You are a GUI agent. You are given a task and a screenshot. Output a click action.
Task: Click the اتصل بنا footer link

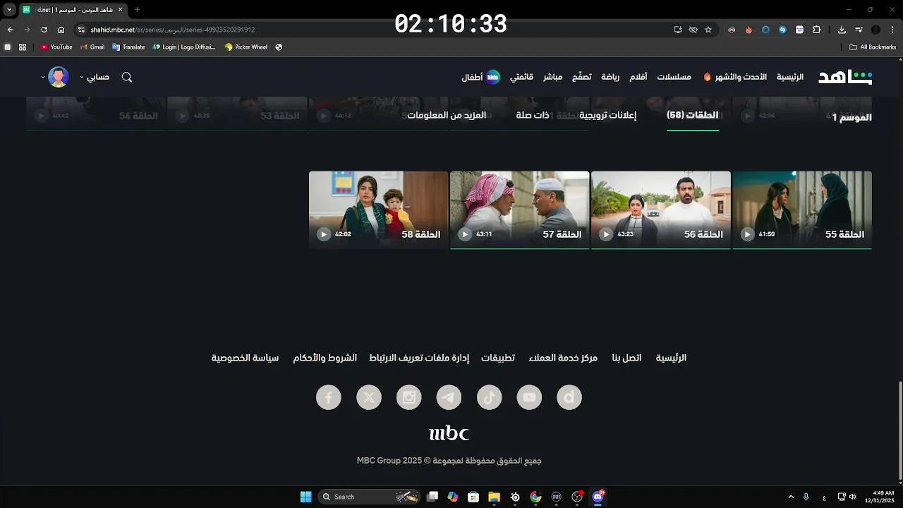click(x=626, y=358)
